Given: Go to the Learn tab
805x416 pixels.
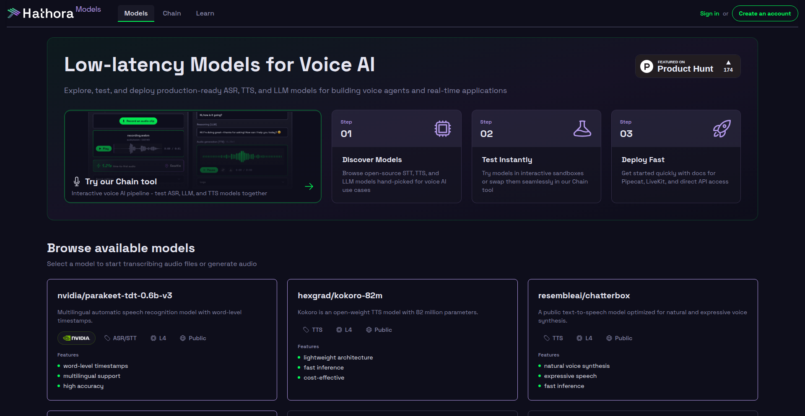Looking at the screenshot, I should [x=205, y=13].
